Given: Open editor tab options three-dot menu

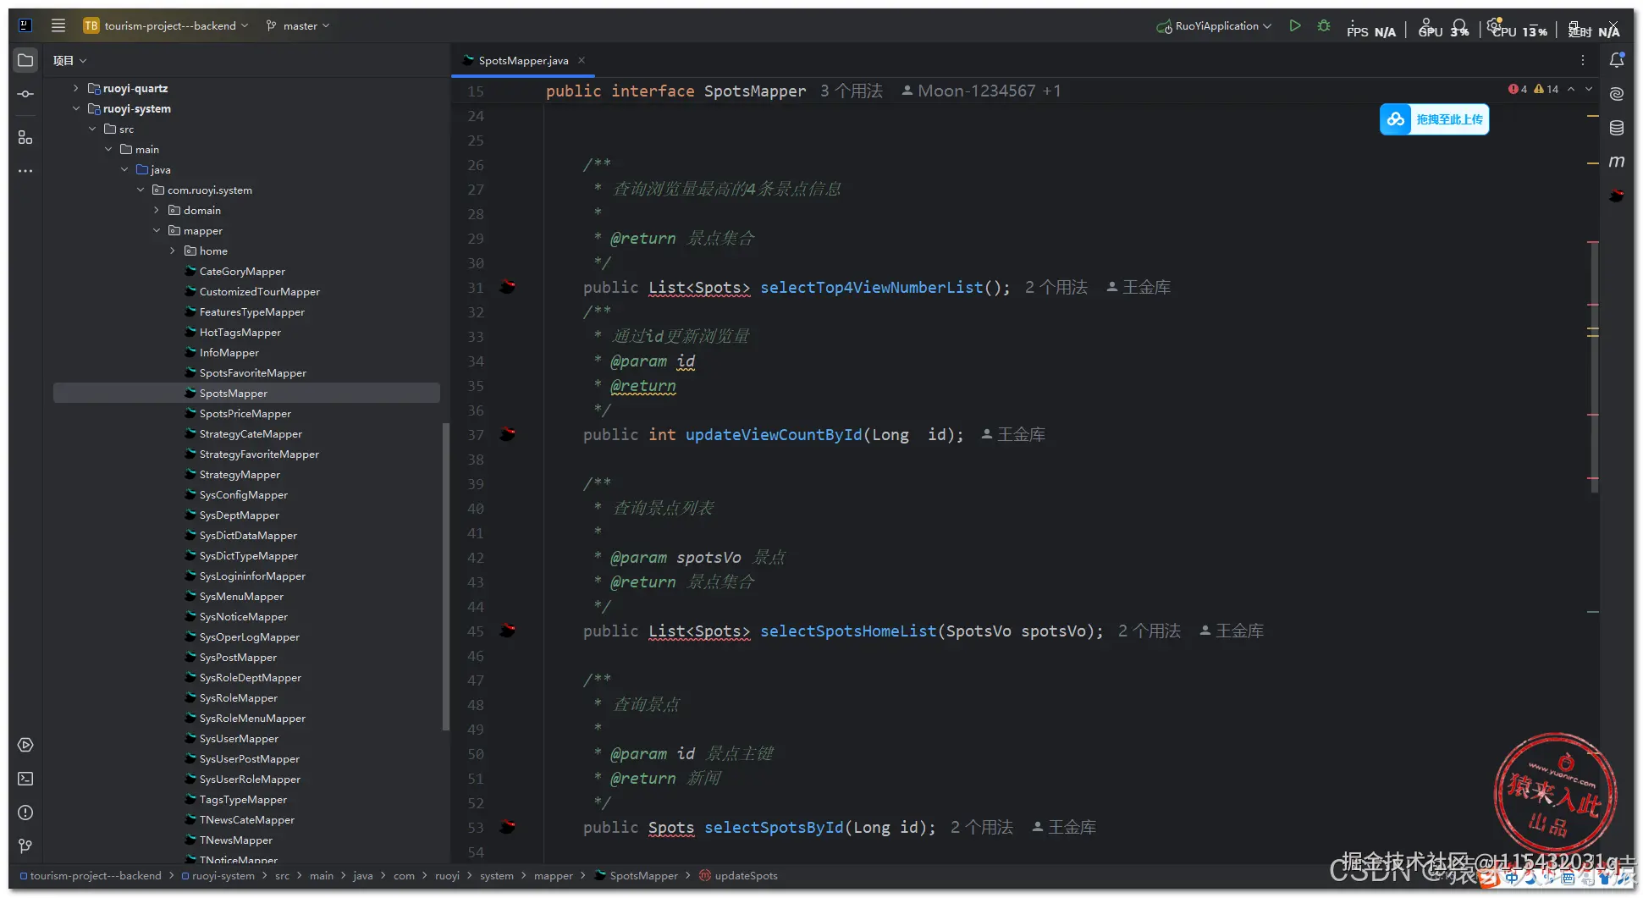Looking at the screenshot, I should click(x=1582, y=60).
